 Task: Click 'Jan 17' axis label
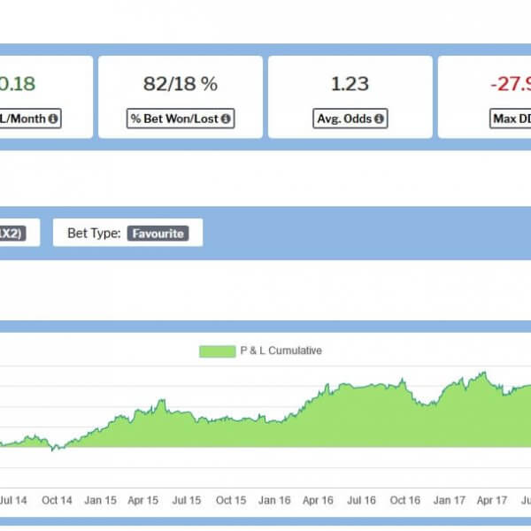(449, 500)
